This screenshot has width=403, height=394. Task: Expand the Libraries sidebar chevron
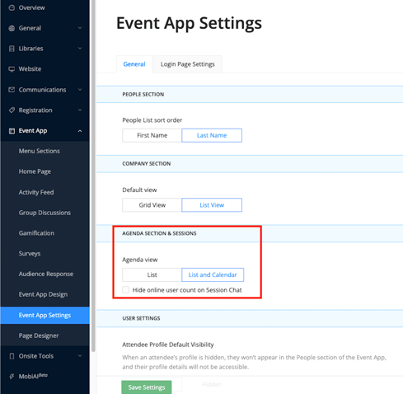pyautogui.click(x=80, y=49)
